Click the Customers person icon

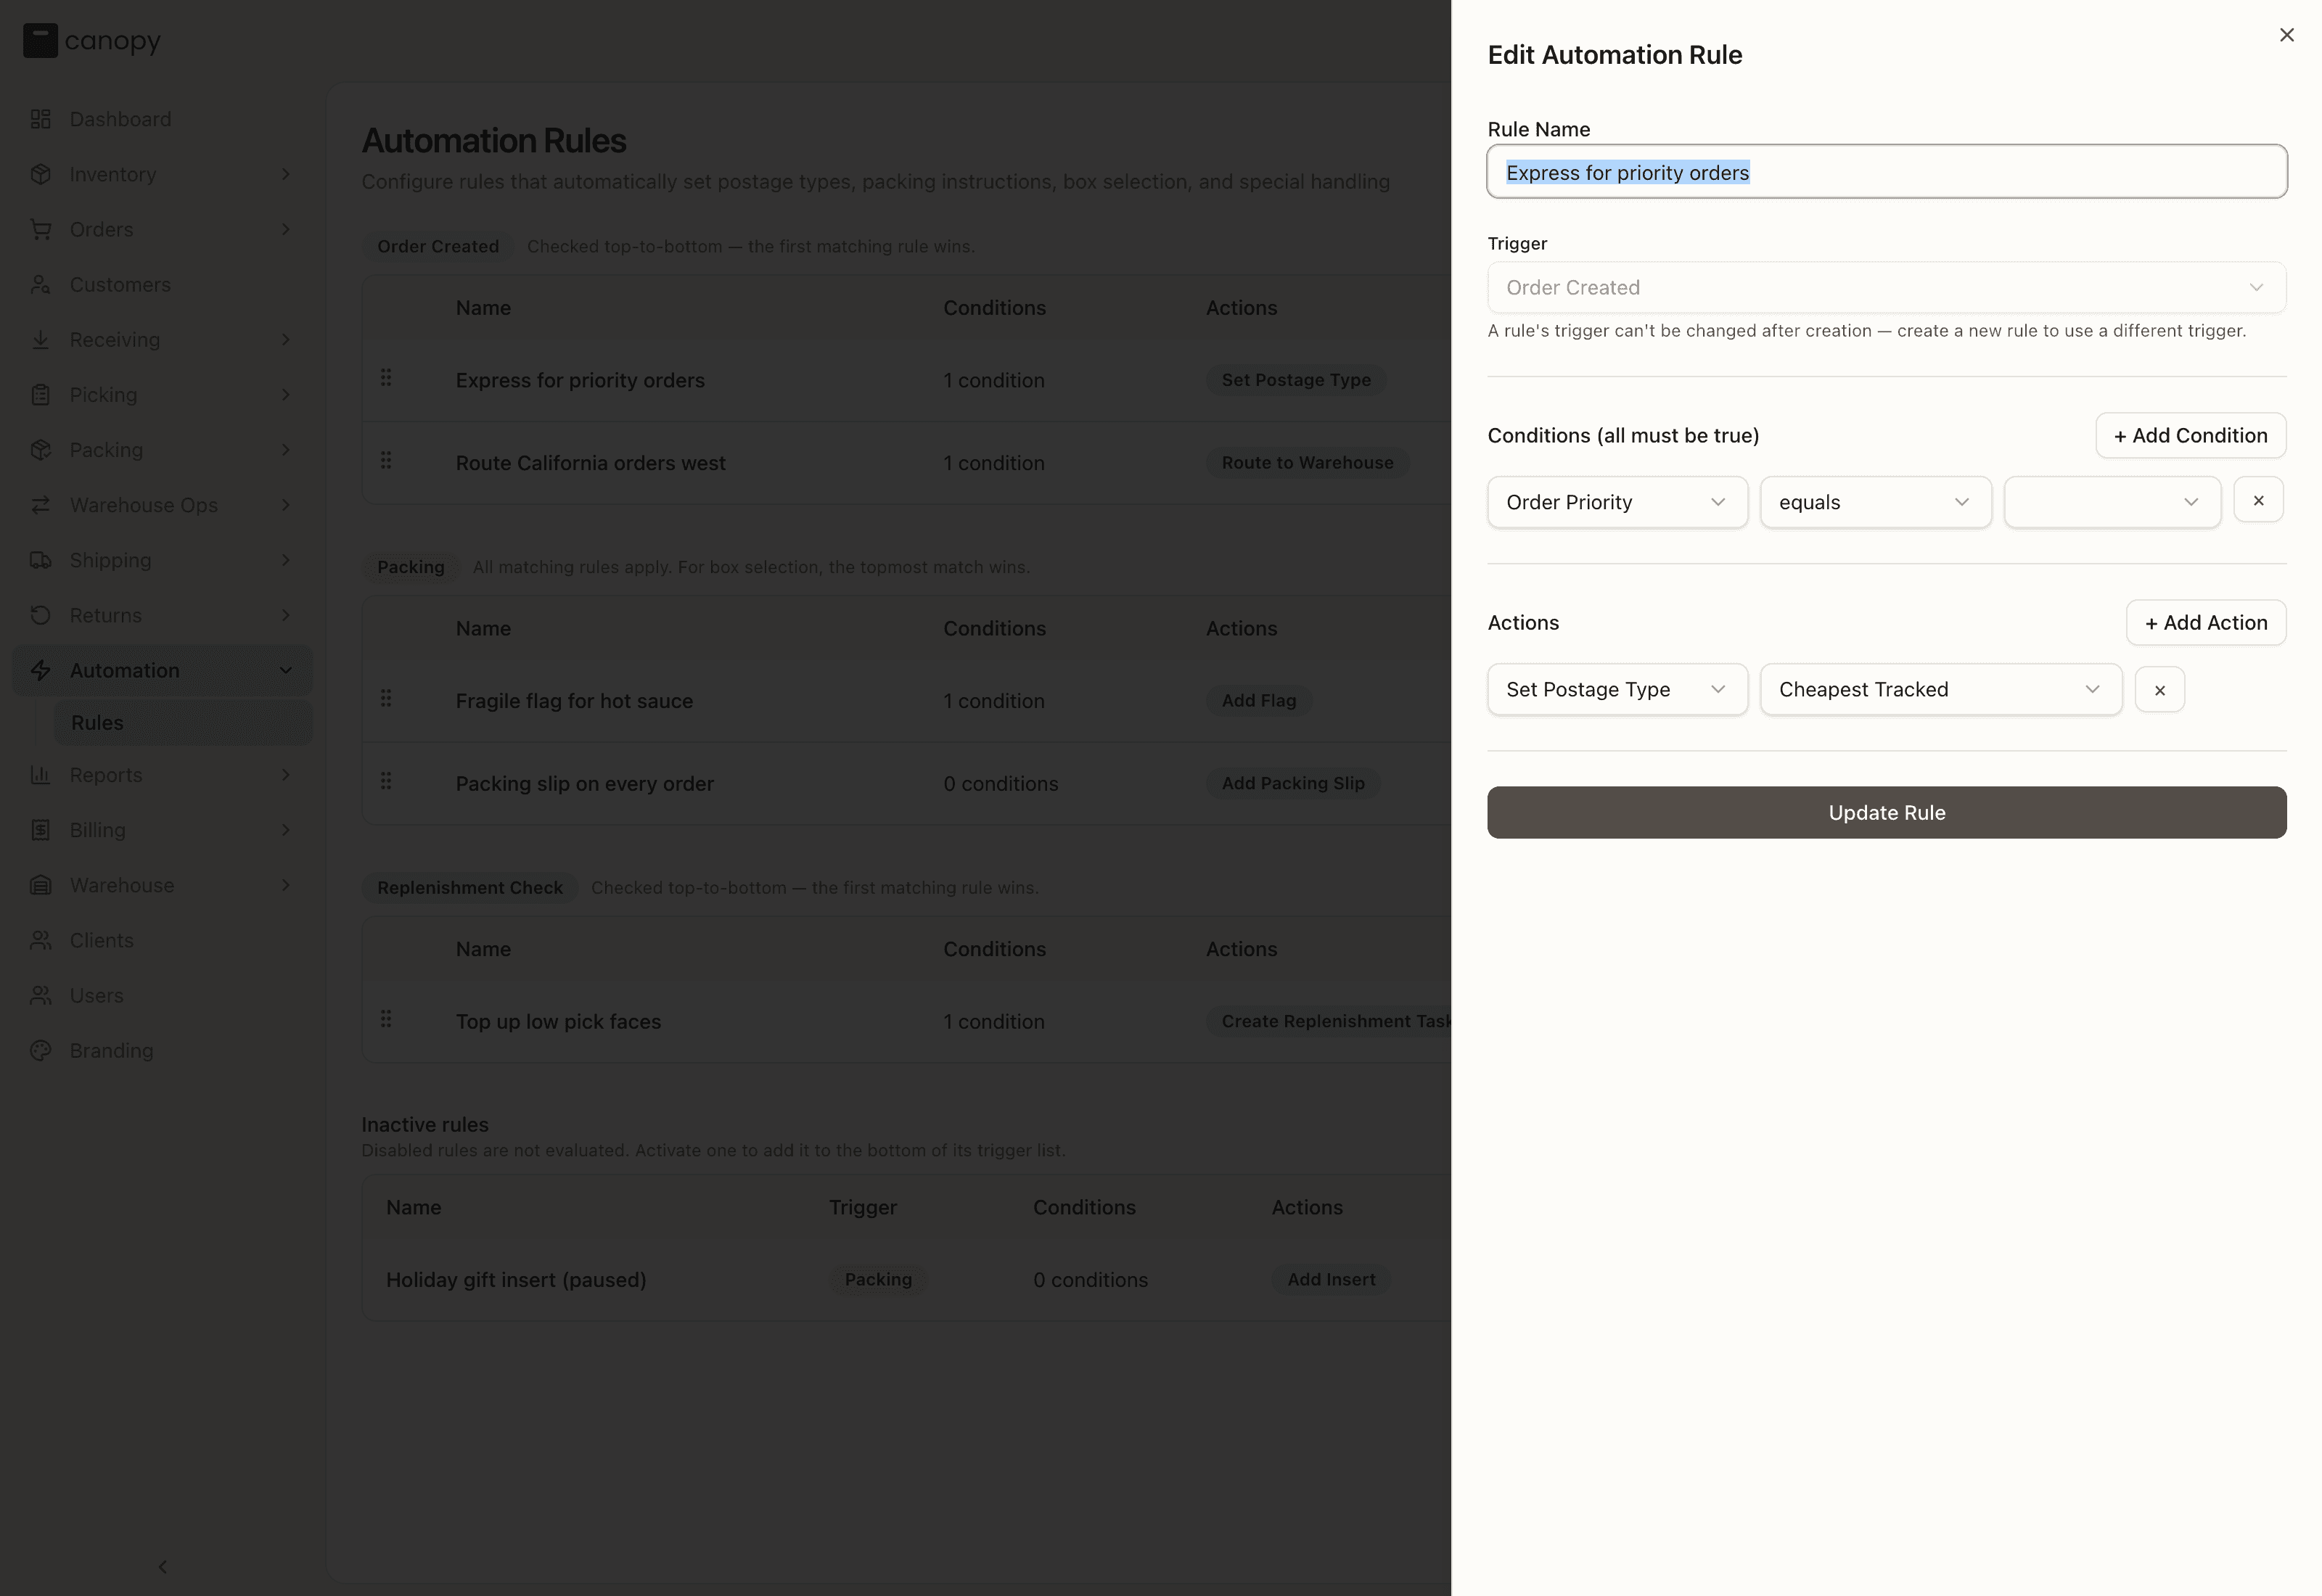41,285
